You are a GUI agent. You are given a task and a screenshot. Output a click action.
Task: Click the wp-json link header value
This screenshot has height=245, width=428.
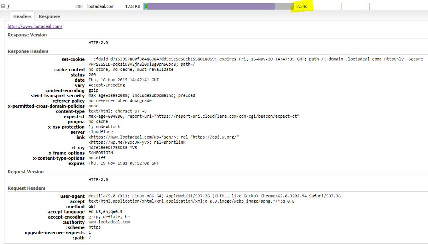tap(164, 137)
